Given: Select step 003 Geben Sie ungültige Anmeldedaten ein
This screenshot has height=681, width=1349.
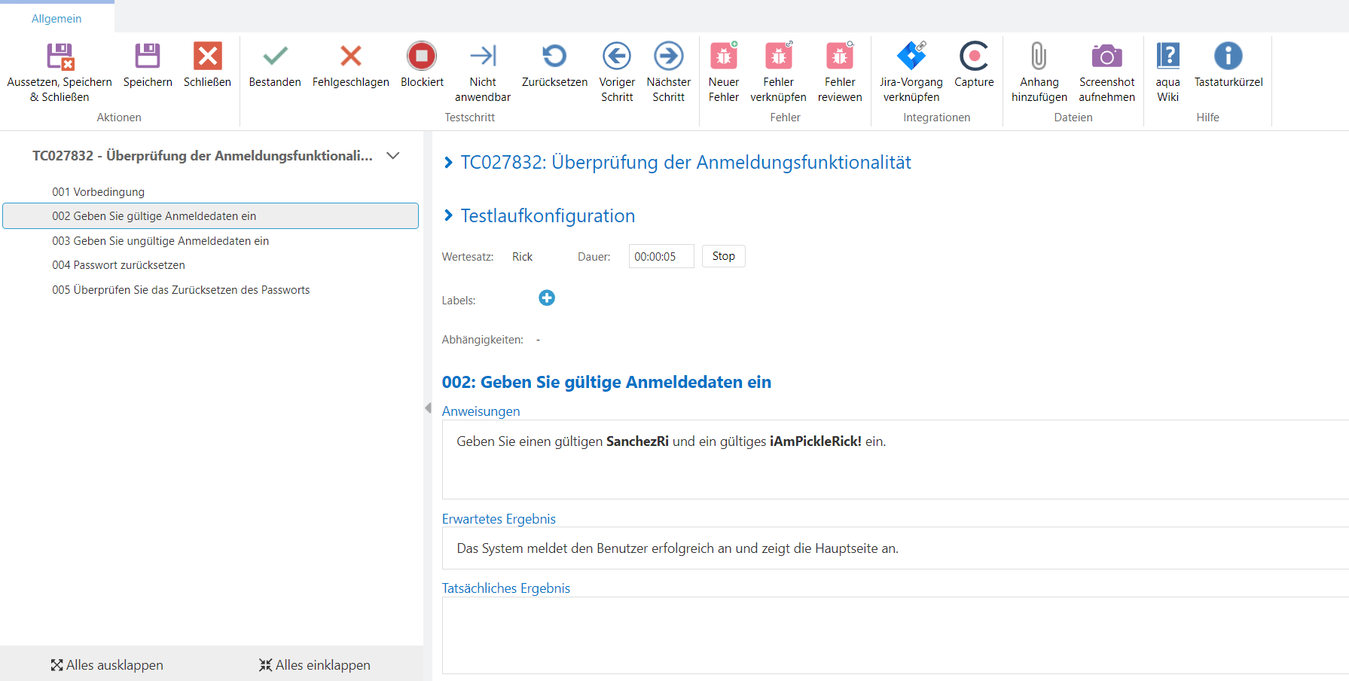Looking at the screenshot, I should 160,241.
